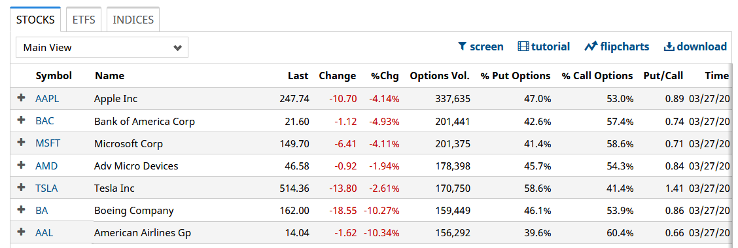The width and height of the screenshot is (738, 248).
Task: Open the AAPL symbol link
Action: (x=47, y=99)
